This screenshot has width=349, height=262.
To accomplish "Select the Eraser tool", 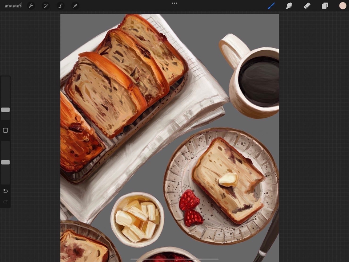I will 307,6.
